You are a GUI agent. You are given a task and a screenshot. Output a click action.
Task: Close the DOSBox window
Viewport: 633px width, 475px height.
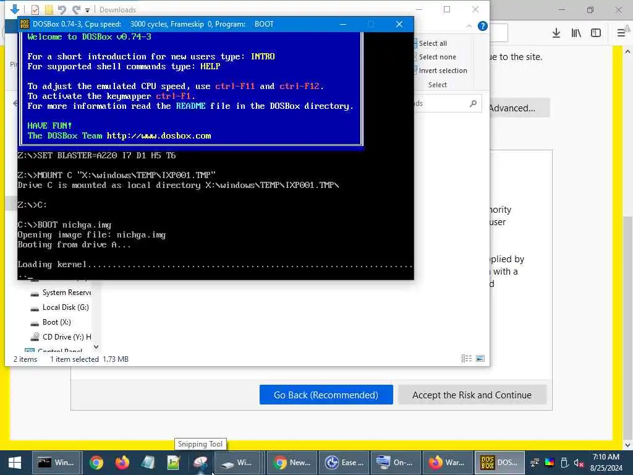point(399,24)
